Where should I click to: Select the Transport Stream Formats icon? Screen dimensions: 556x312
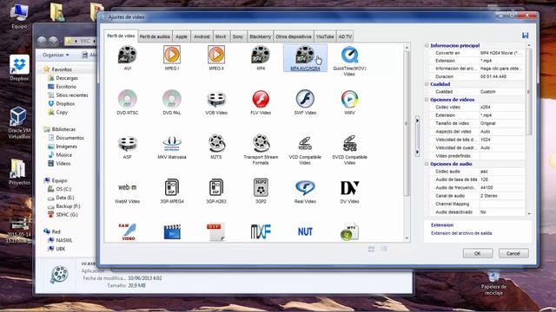tap(261, 143)
